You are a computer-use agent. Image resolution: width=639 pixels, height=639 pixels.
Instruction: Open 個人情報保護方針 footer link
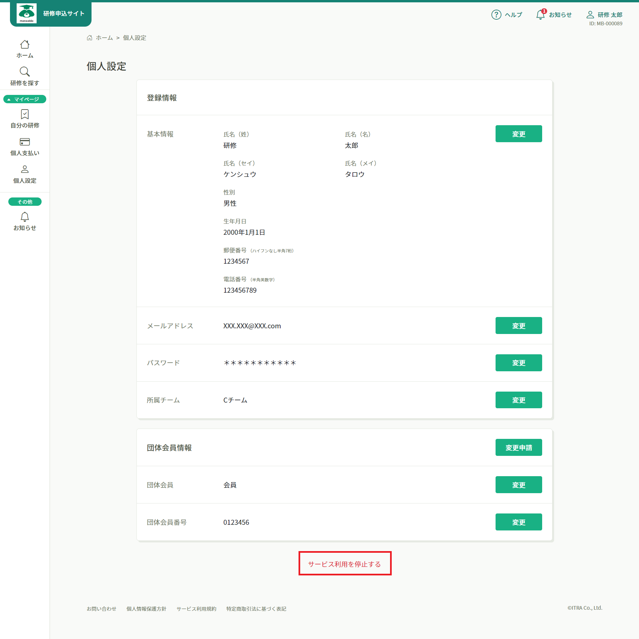tap(146, 609)
